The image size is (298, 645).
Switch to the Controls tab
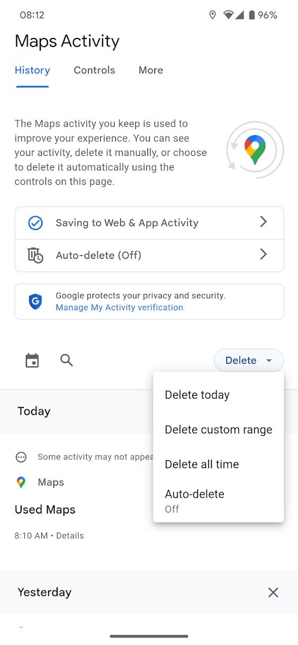tap(95, 70)
